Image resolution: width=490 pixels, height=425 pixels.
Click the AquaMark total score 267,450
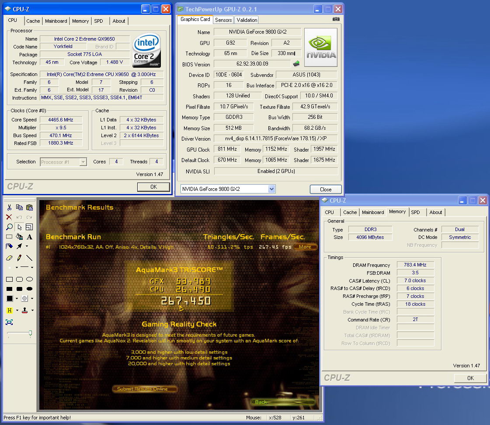(186, 301)
